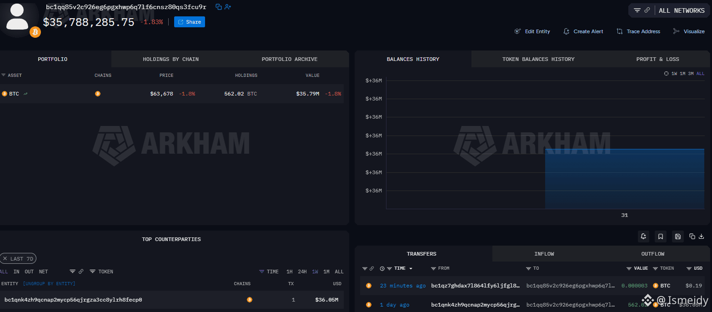Click the bookmark icon above transfers
This screenshot has height=312, width=712.
pyautogui.click(x=661, y=236)
